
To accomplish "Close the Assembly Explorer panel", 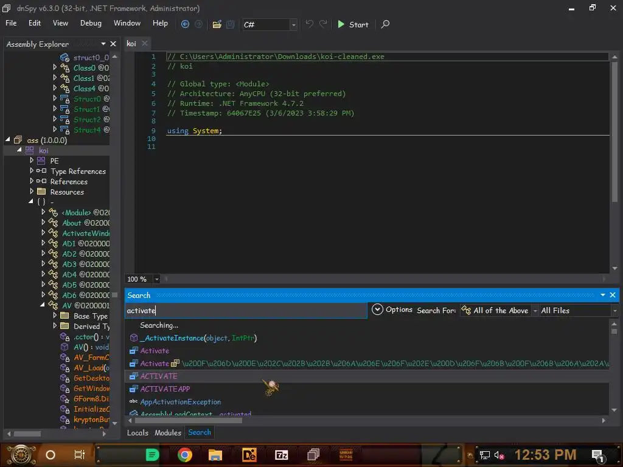I will click(113, 44).
